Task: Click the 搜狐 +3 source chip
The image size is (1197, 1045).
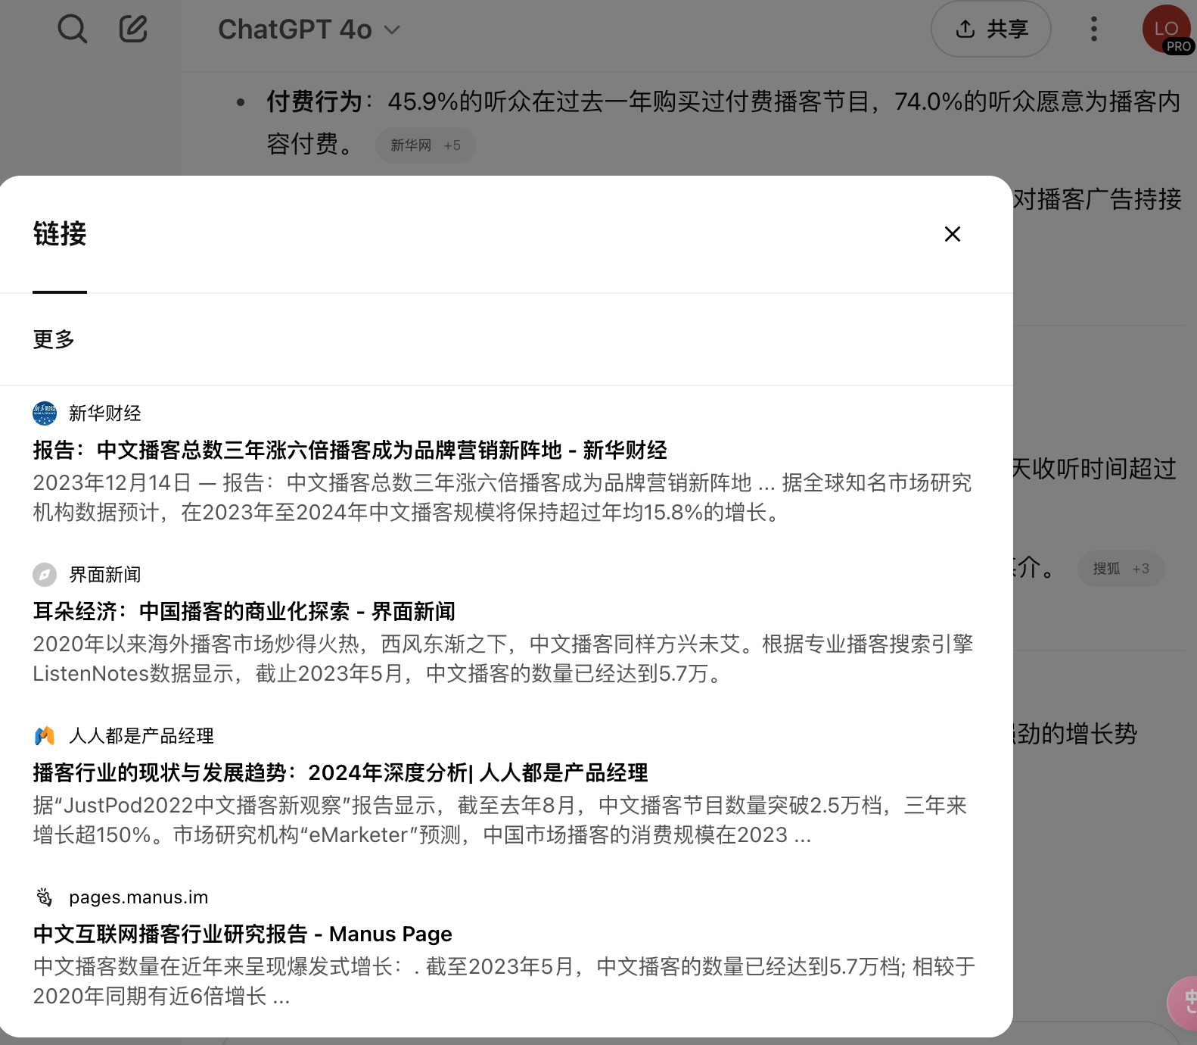Action: (1120, 569)
